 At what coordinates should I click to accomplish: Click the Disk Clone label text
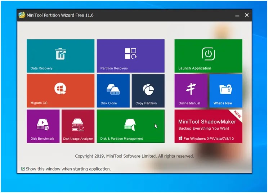point(109,103)
